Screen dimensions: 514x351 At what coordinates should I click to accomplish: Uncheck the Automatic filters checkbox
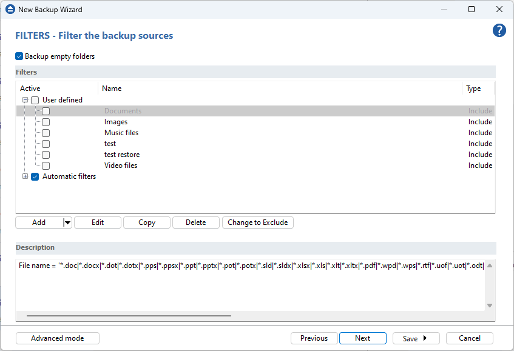coord(35,176)
